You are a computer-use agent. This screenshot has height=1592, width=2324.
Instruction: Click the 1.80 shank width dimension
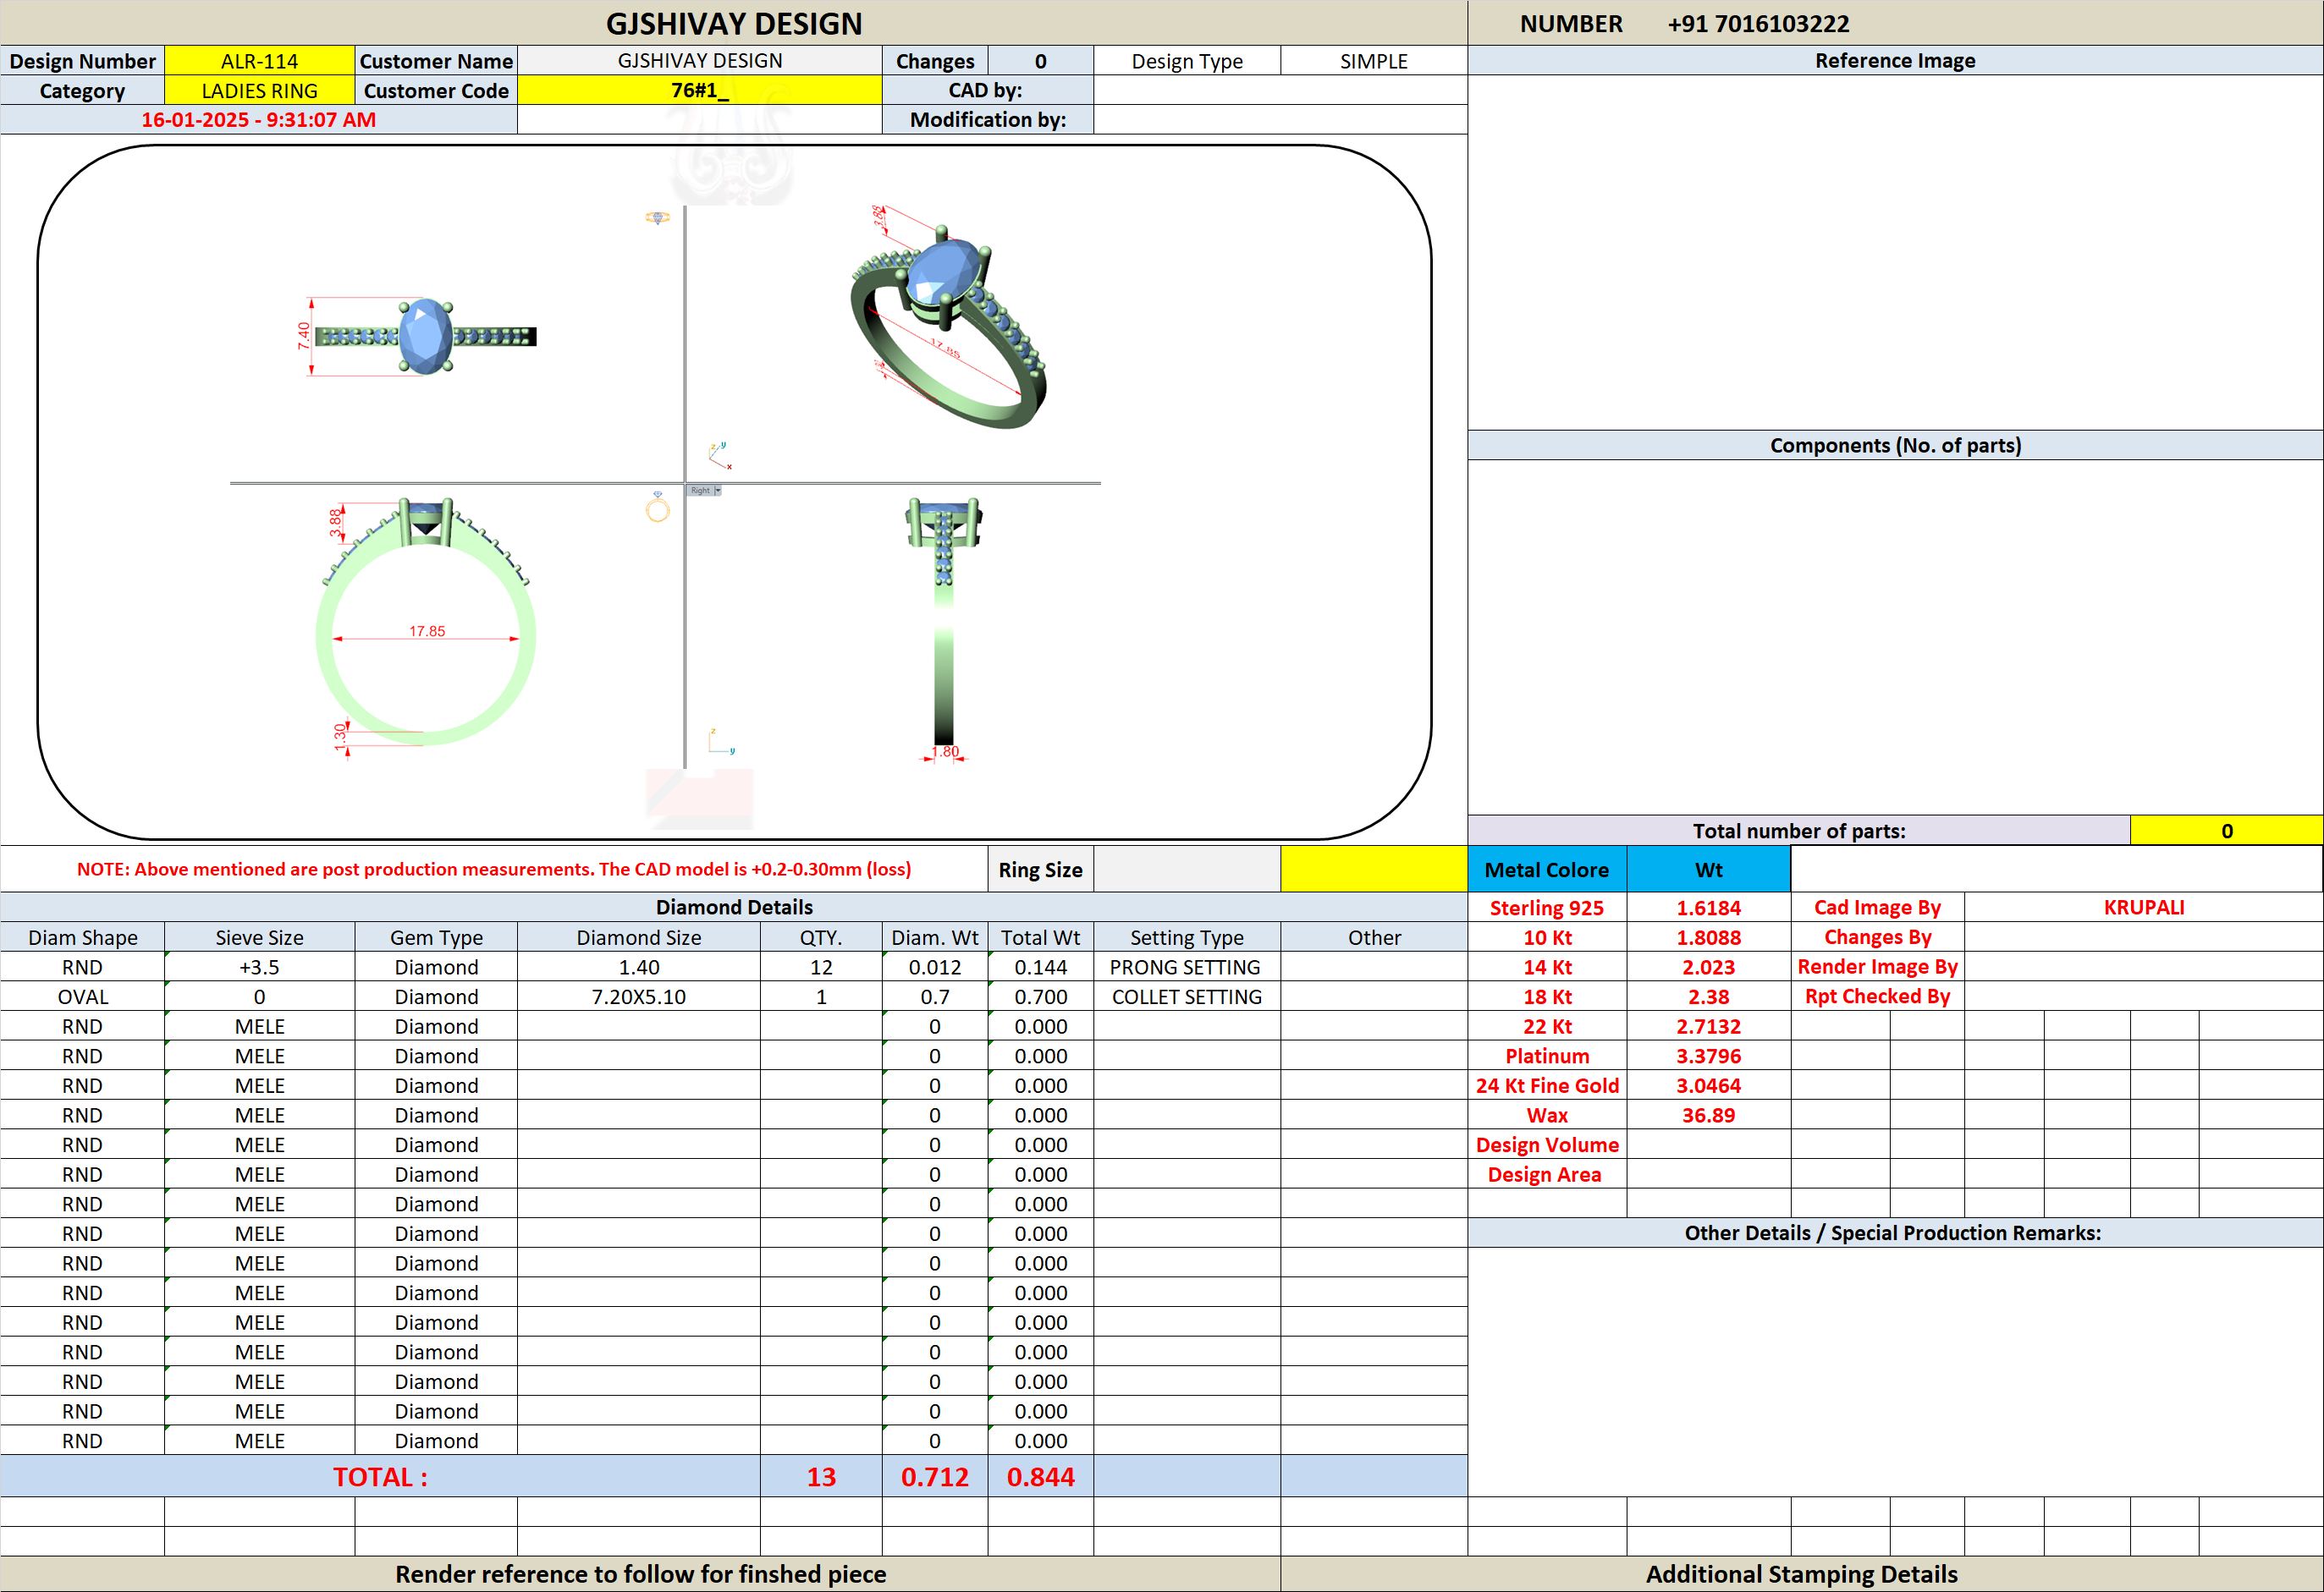pyautogui.click(x=945, y=751)
